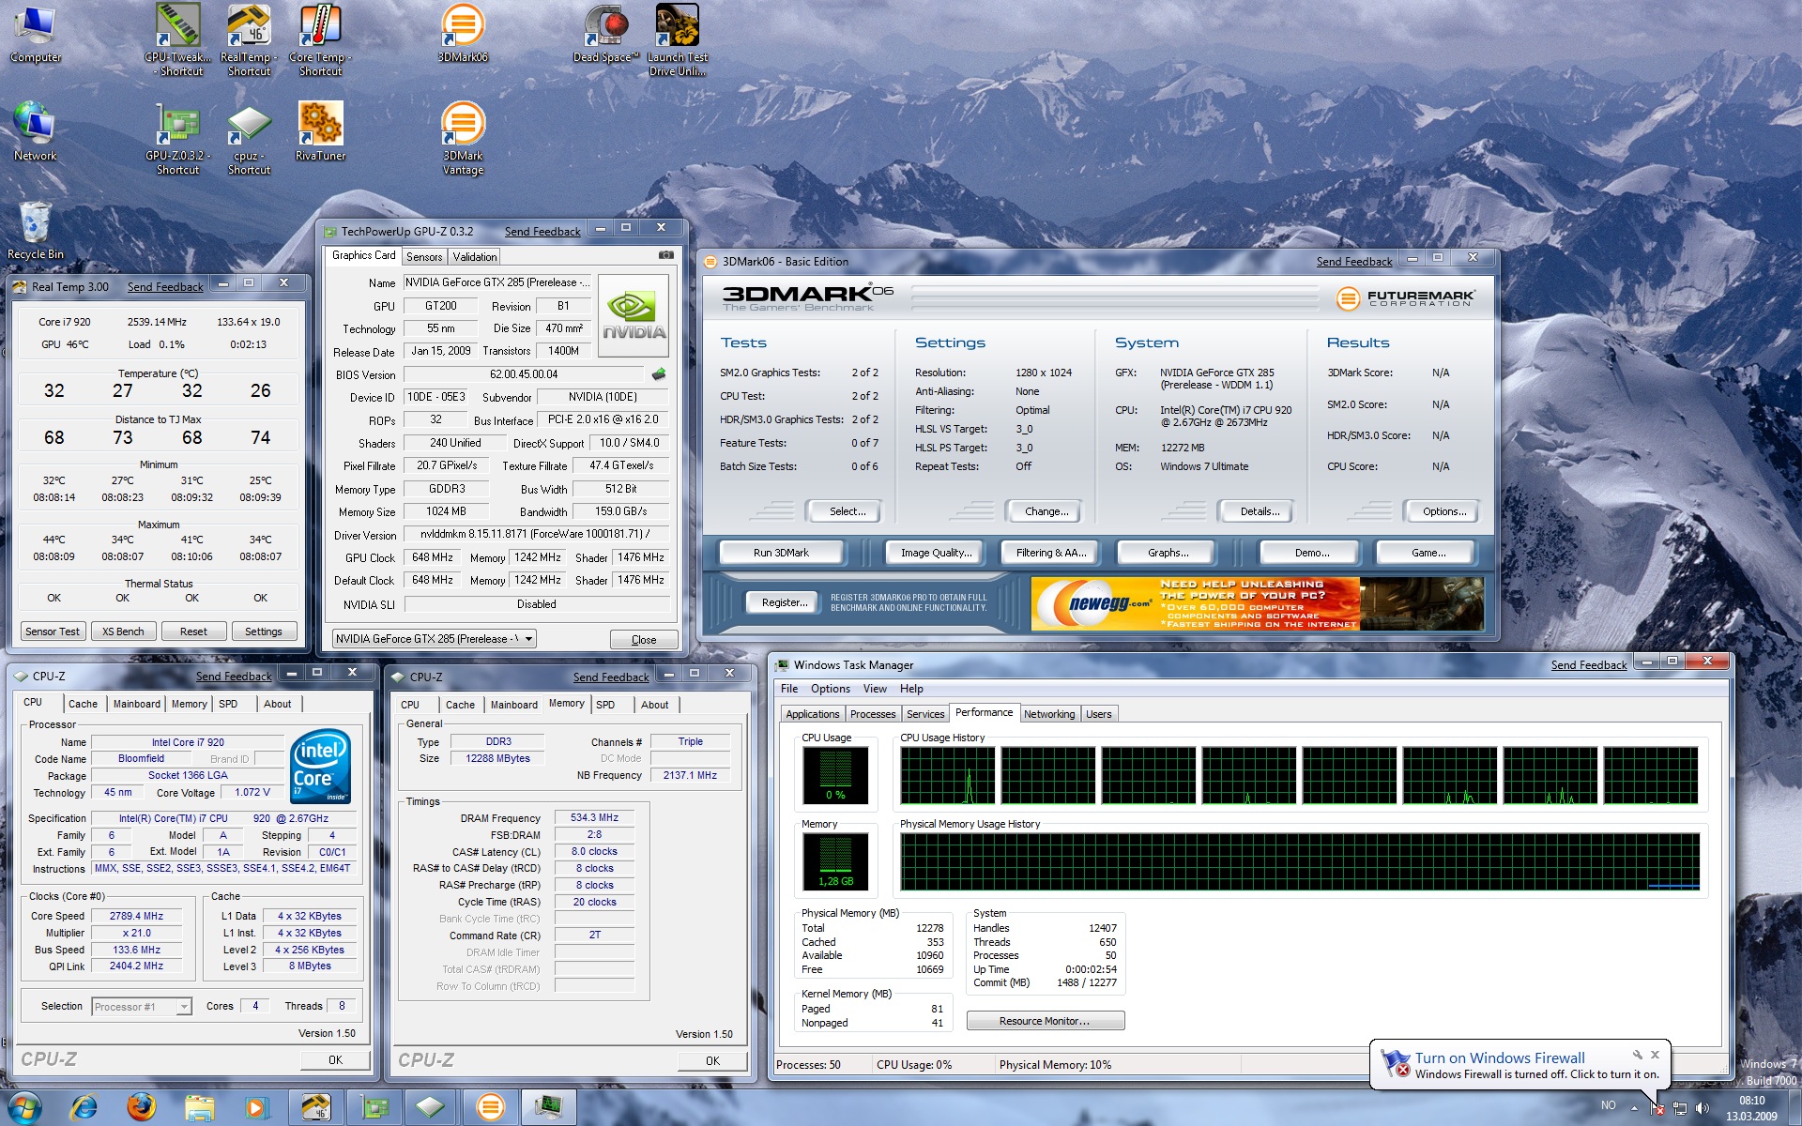Image resolution: width=1802 pixels, height=1126 pixels.
Task: Click the GPU Name field in GPU-Z
Action: coord(497,282)
